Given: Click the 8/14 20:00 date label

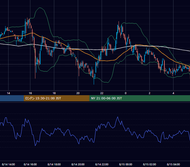Looking at the screenshot, I should 78,164.
